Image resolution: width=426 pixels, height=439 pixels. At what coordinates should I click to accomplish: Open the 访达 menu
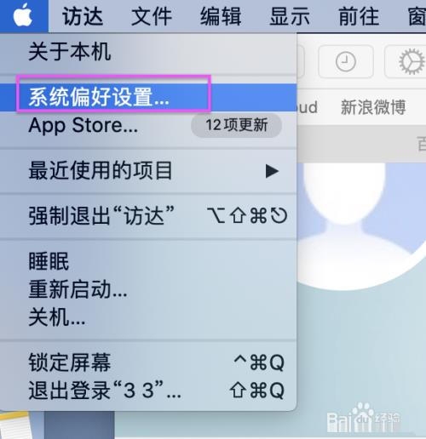(x=83, y=16)
